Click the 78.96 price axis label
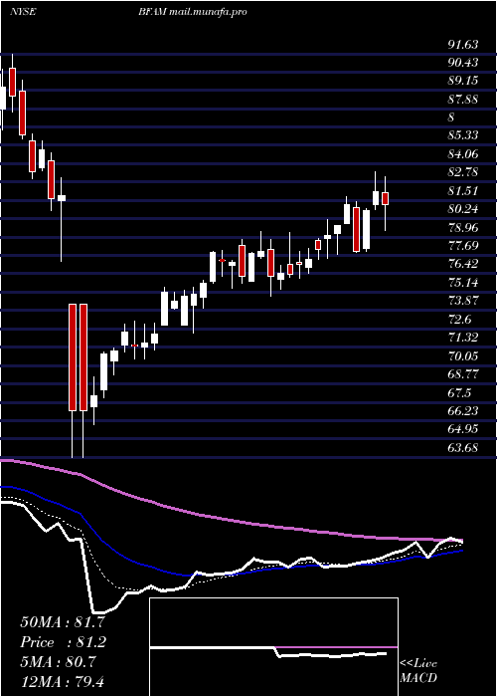 [463, 228]
